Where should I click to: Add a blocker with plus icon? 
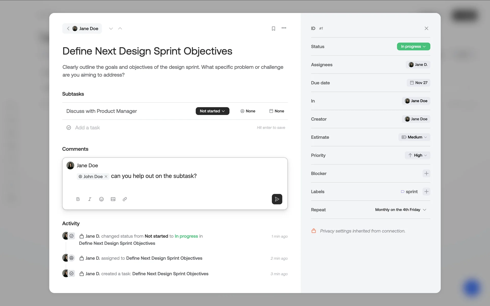426,173
